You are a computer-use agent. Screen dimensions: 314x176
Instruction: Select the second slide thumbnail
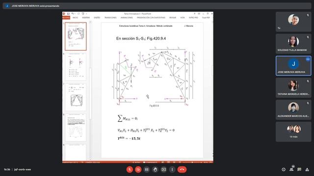(76, 67)
